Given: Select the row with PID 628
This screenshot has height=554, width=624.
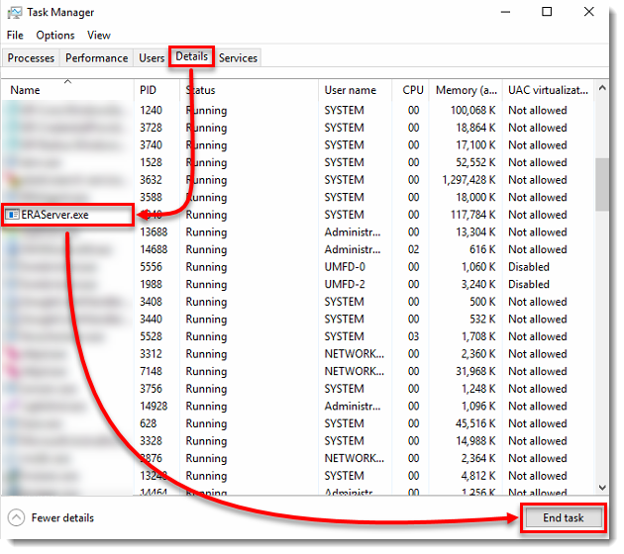Looking at the screenshot, I should click(x=296, y=423).
